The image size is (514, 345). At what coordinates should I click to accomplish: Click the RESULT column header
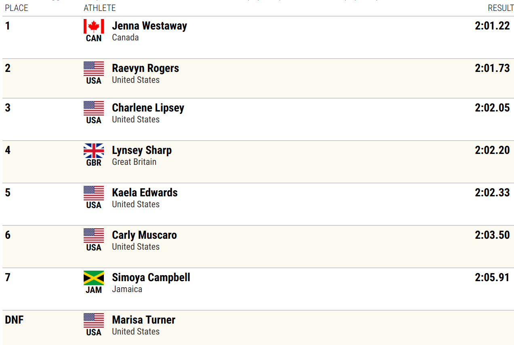[x=501, y=8]
